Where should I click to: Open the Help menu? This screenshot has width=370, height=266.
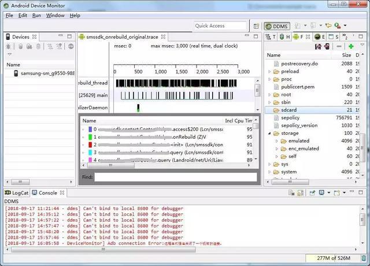coord(75,16)
